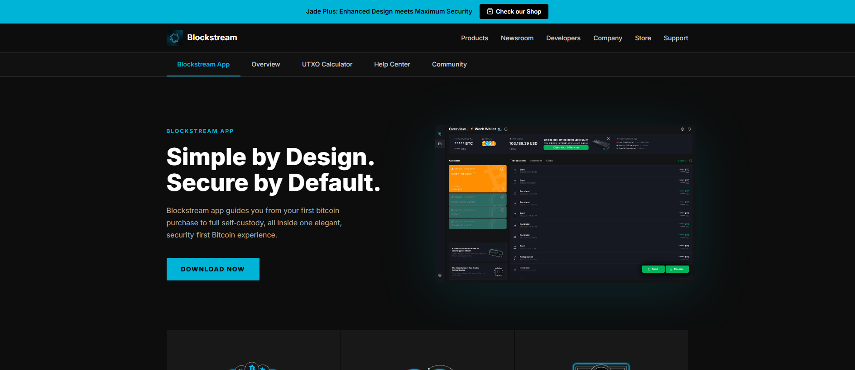Click the notification bell icon in the app preview

(689, 129)
